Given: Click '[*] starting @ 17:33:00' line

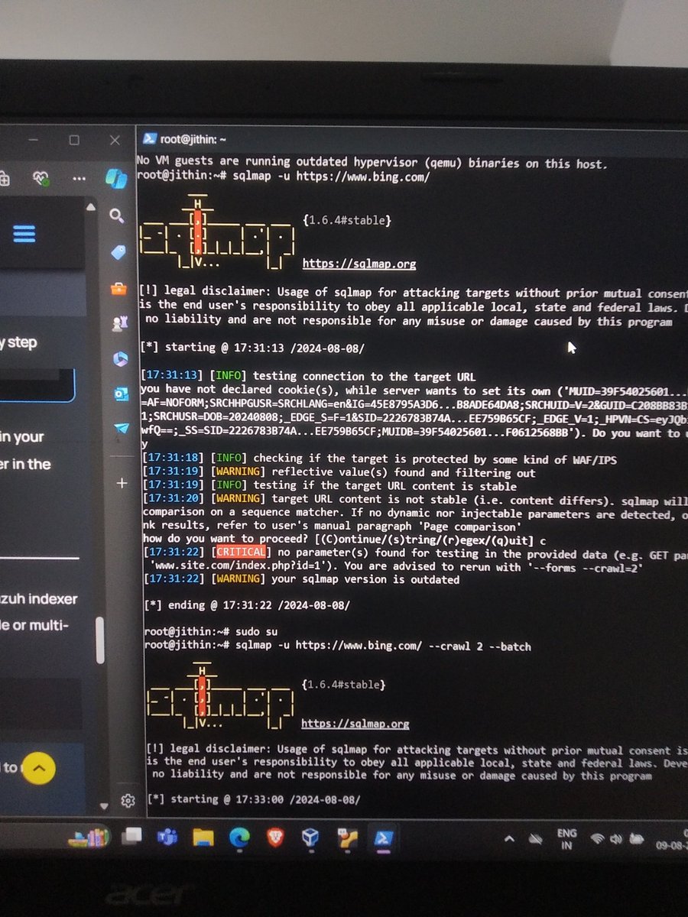Looking at the screenshot, I should click(x=253, y=799).
